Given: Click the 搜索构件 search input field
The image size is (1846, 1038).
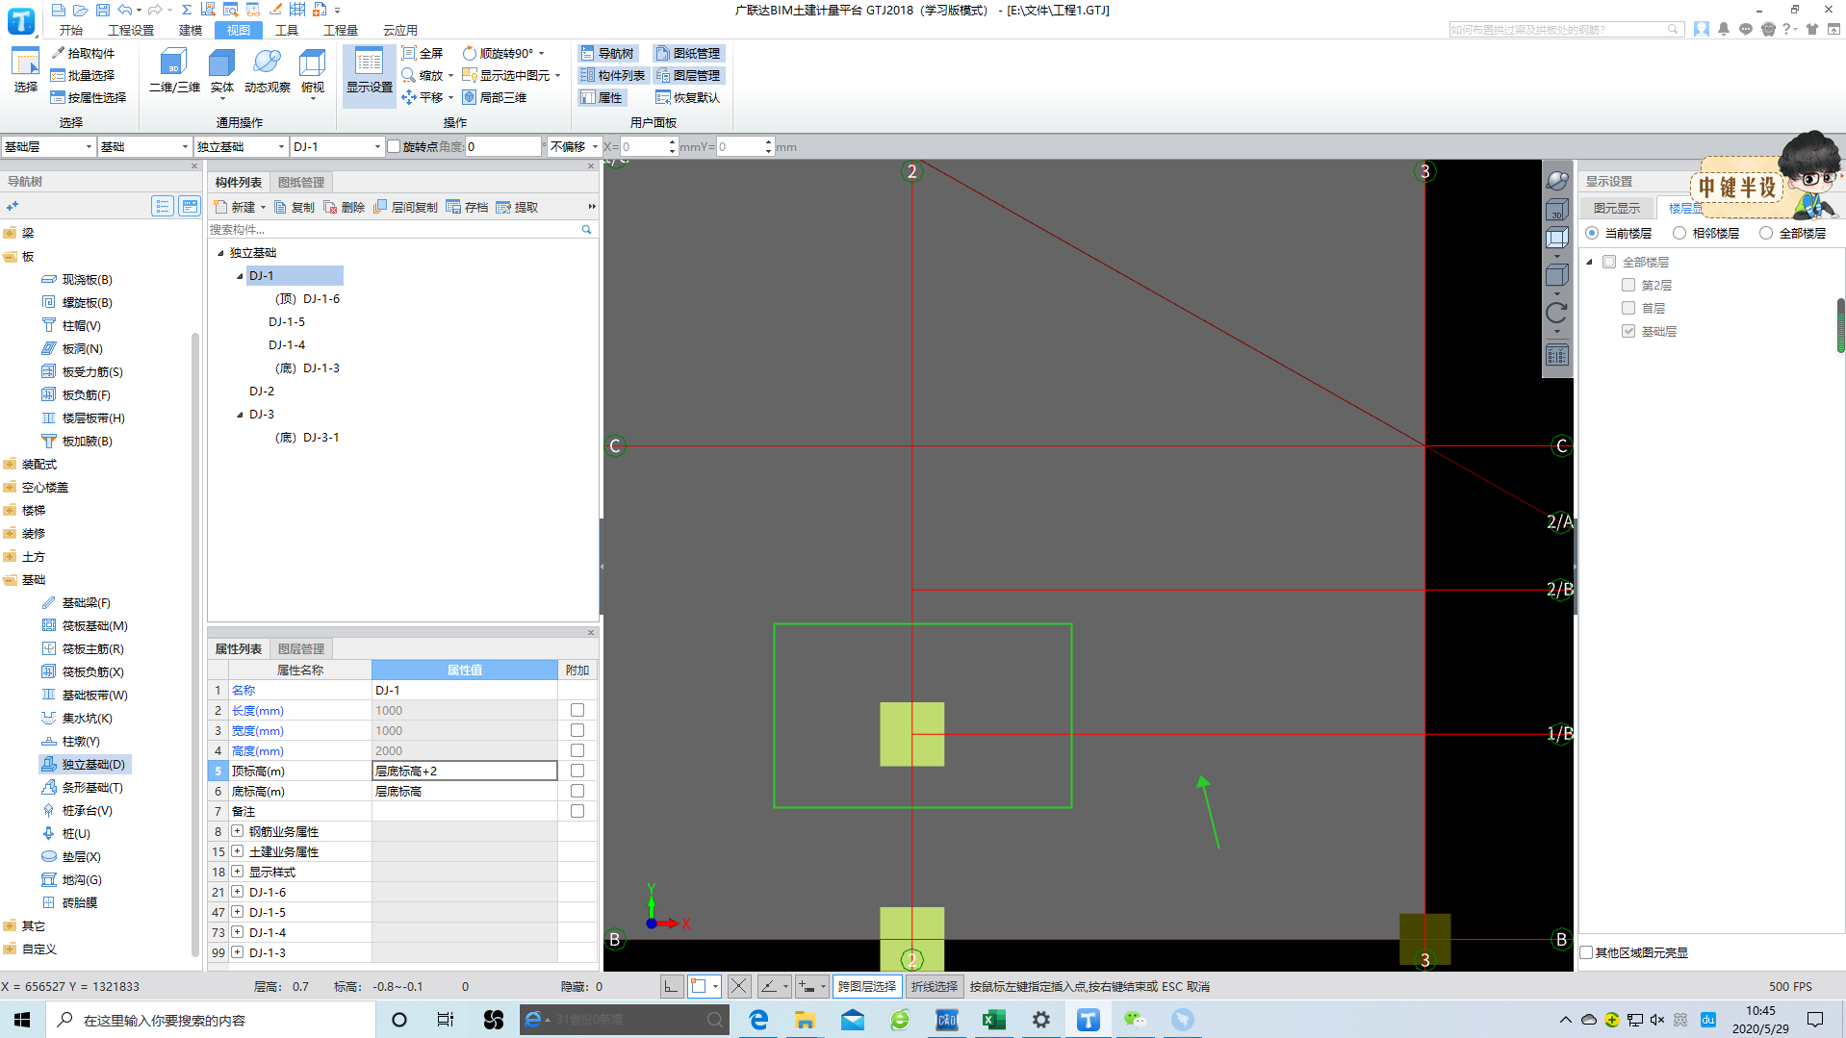Looking at the screenshot, I should (394, 229).
